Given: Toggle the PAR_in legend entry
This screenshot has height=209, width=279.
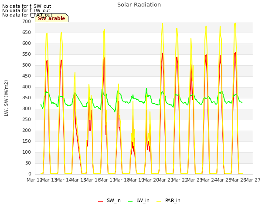Looking at the screenshot, I should pyautogui.click(x=168, y=200).
